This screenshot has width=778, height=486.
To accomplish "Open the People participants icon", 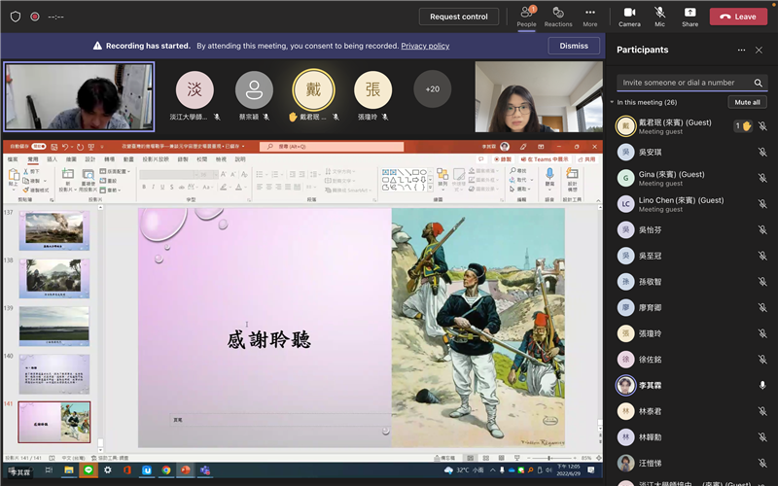I will [526, 15].
